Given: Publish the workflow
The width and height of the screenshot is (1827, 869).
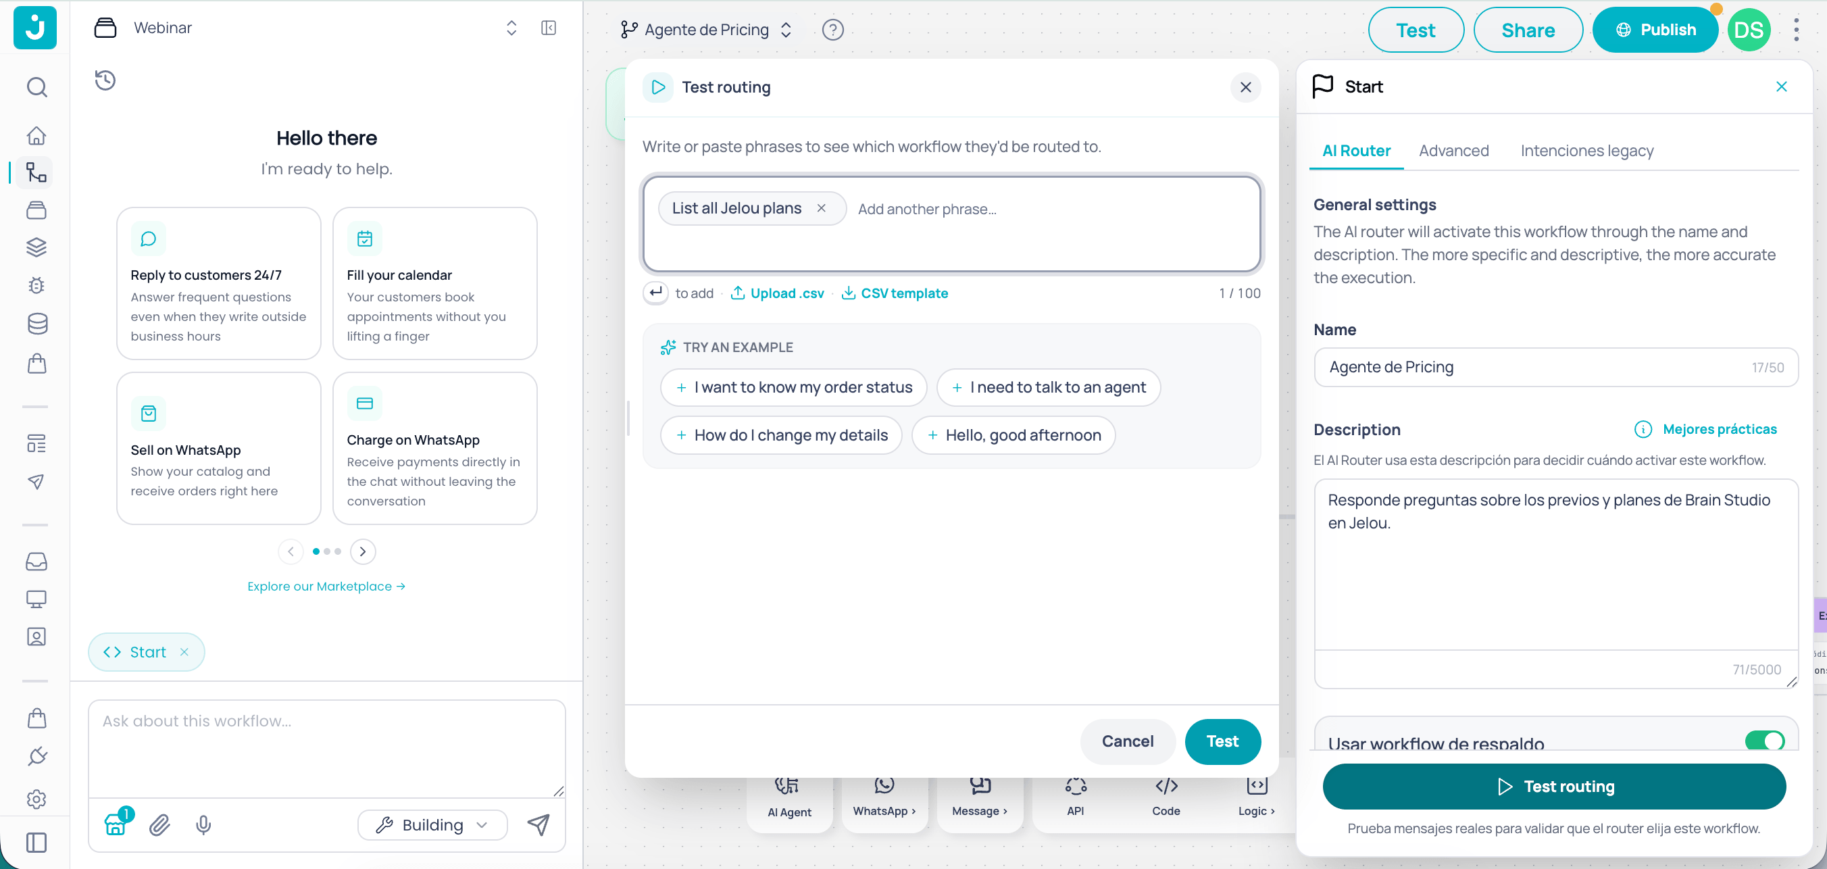Looking at the screenshot, I should click(1655, 30).
